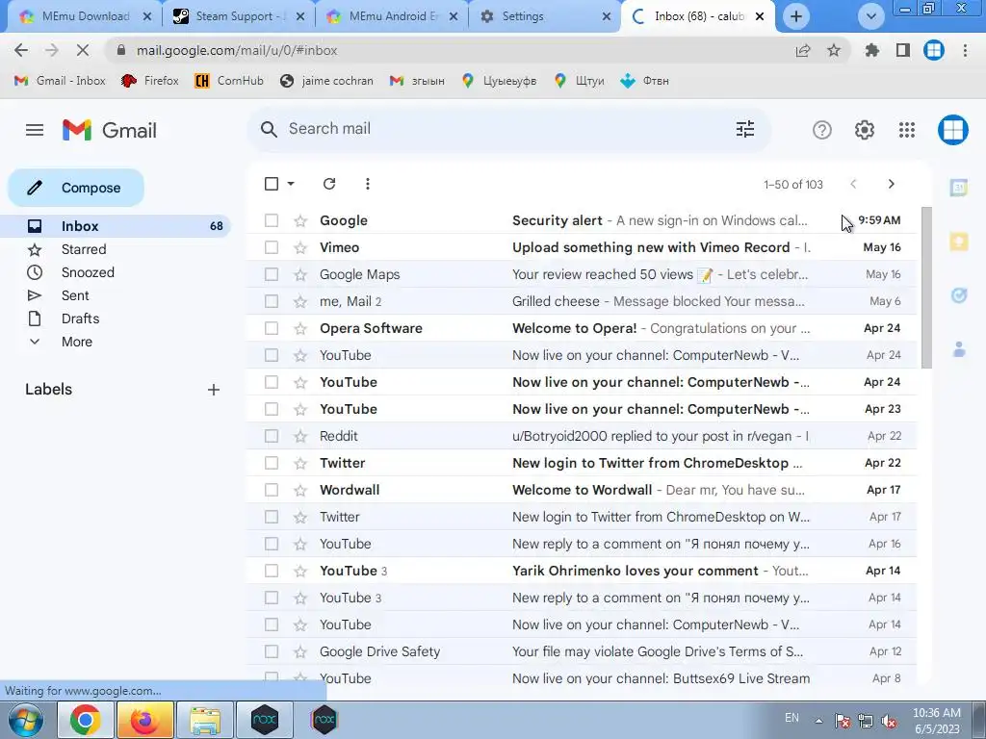This screenshot has width=986, height=739.
Task: Open the Google Account avatar in Gmail
Action: (x=952, y=130)
